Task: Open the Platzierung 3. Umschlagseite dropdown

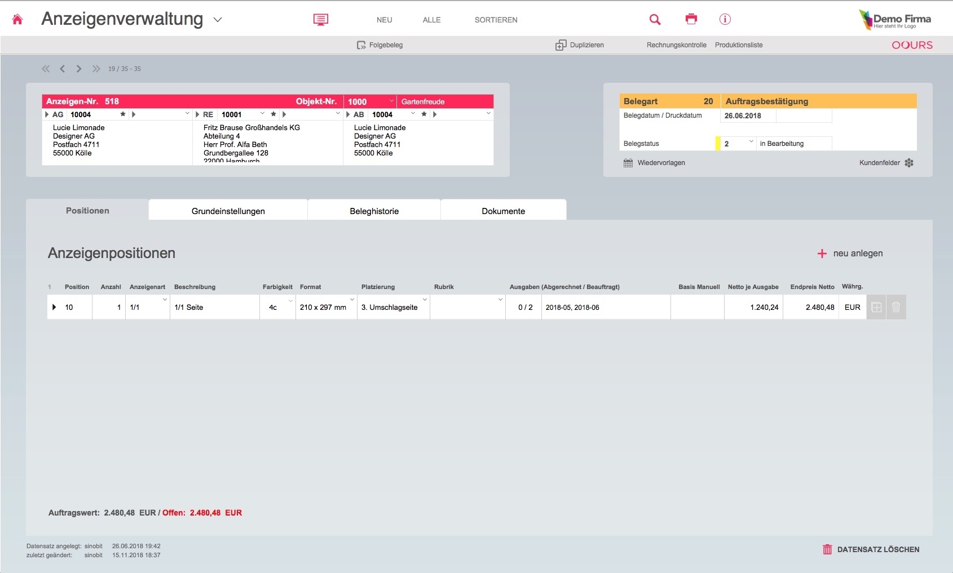Action: [425, 299]
